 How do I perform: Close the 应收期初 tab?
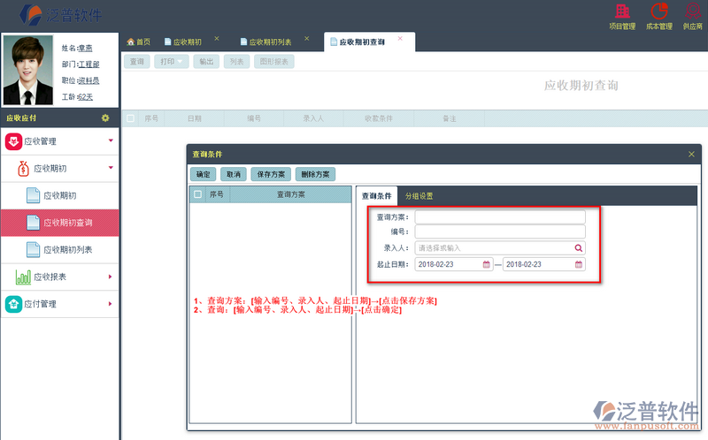[217, 38]
